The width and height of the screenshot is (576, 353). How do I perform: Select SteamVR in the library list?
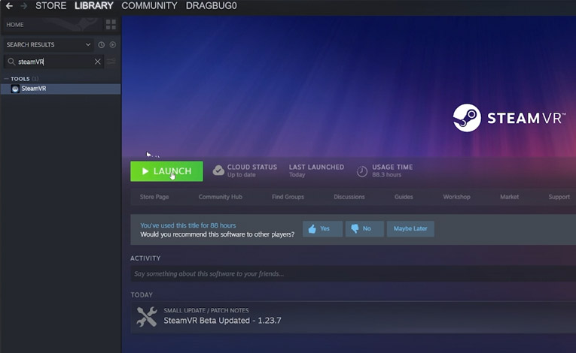(x=34, y=89)
